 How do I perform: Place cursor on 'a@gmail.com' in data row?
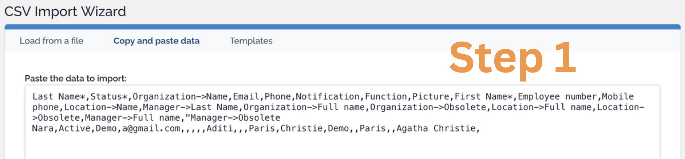pos(151,129)
